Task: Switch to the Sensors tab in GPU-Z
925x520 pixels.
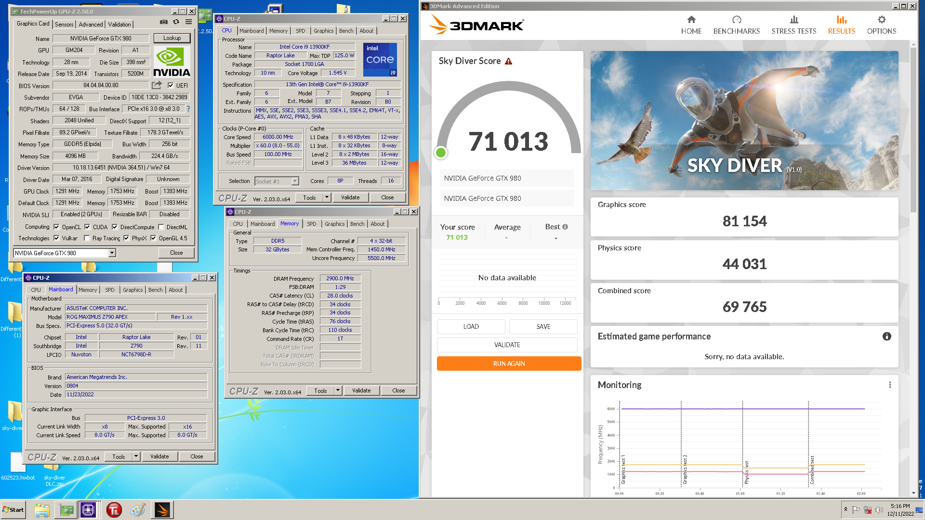Action: (64, 25)
